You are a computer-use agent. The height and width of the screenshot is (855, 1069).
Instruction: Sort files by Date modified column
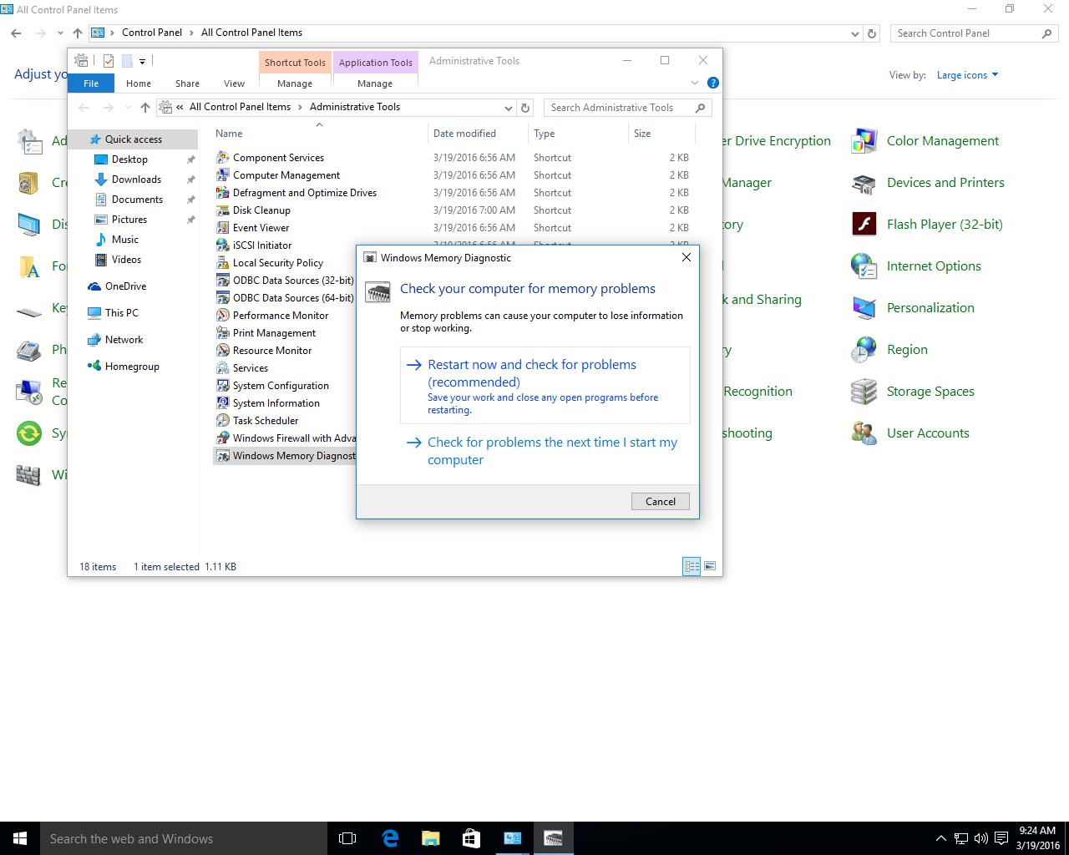pyautogui.click(x=479, y=134)
